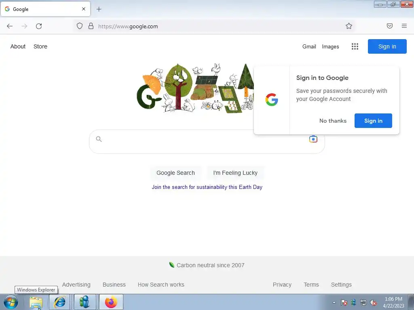
Task: Show hidden system tray icons
Action: 334,302
